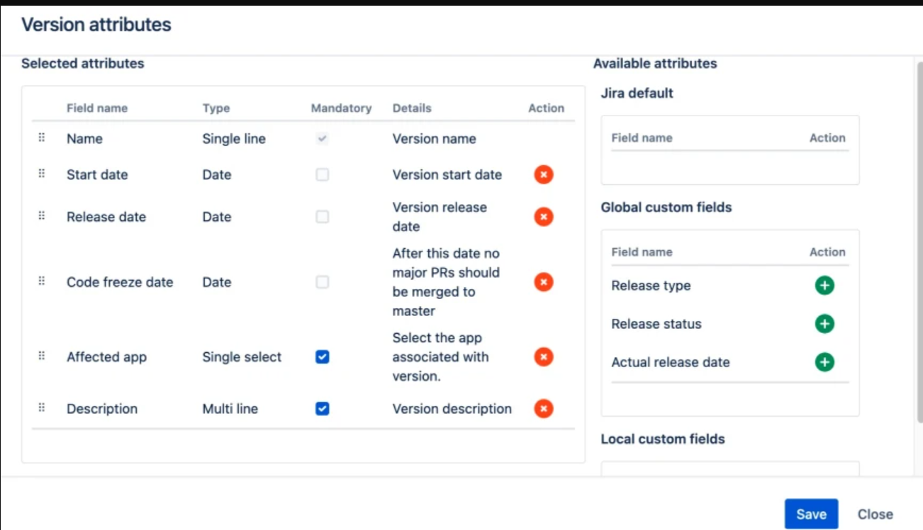The height and width of the screenshot is (530, 923).
Task: Remove the Description attribute
Action: pos(544,409)
